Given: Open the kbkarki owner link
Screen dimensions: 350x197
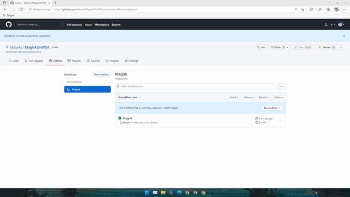Looking at the screenshot, I should click(x=16, y=48).
